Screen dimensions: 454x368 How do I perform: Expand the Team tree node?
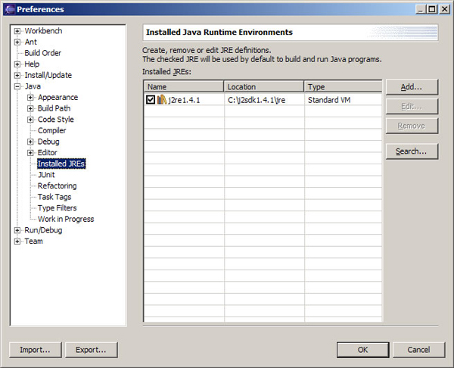[17, 241]
